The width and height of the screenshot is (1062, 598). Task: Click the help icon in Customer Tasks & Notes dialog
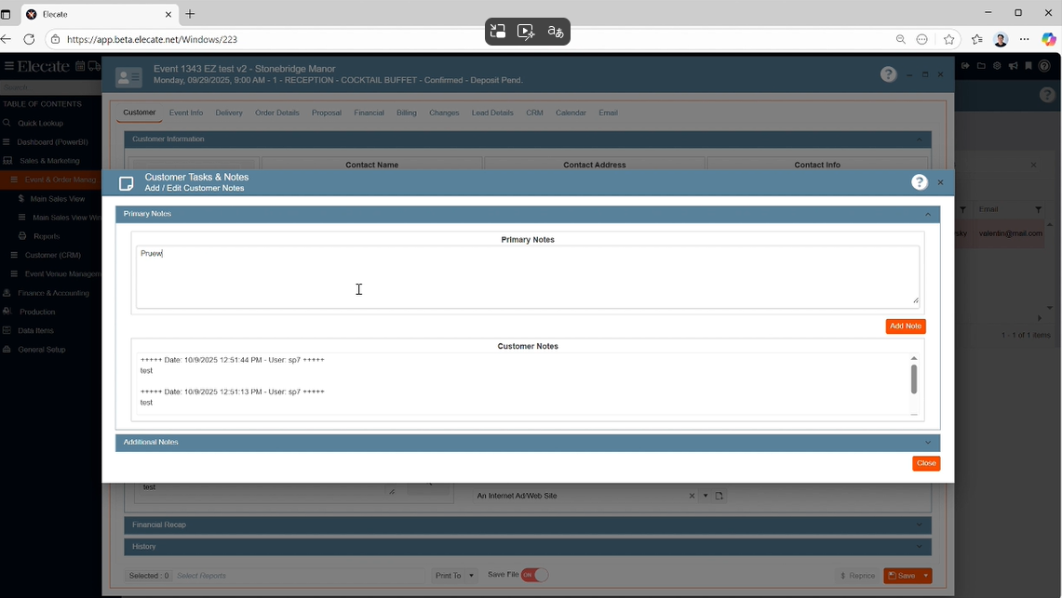[x=919, y=182]
